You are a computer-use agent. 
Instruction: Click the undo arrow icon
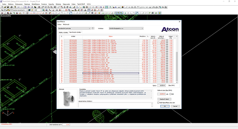(19, 7)
